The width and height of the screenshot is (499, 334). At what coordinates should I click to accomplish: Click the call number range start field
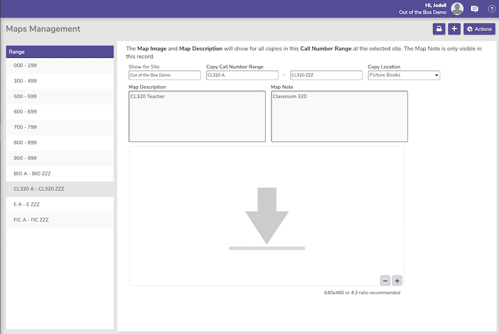241,75
